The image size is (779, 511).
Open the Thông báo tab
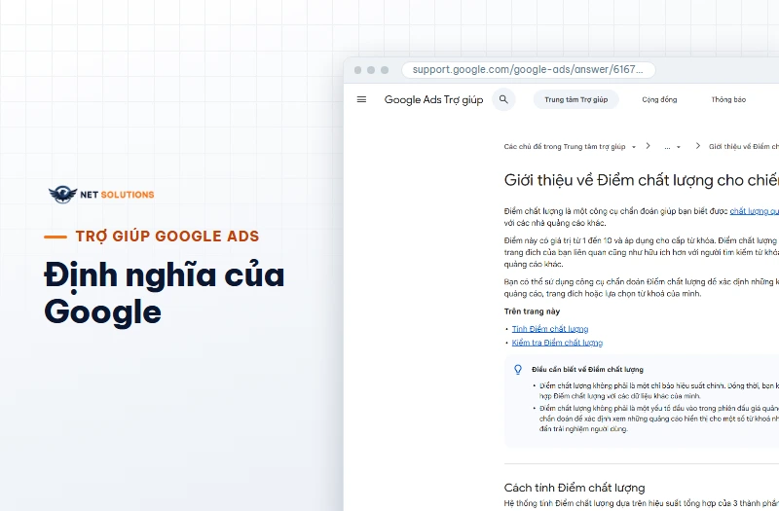point(728,99)
